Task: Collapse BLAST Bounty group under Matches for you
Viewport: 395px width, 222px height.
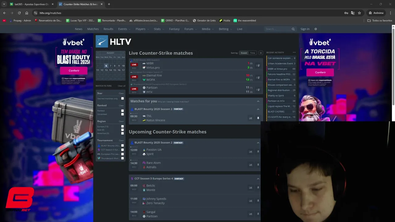Action: point(258,109)
